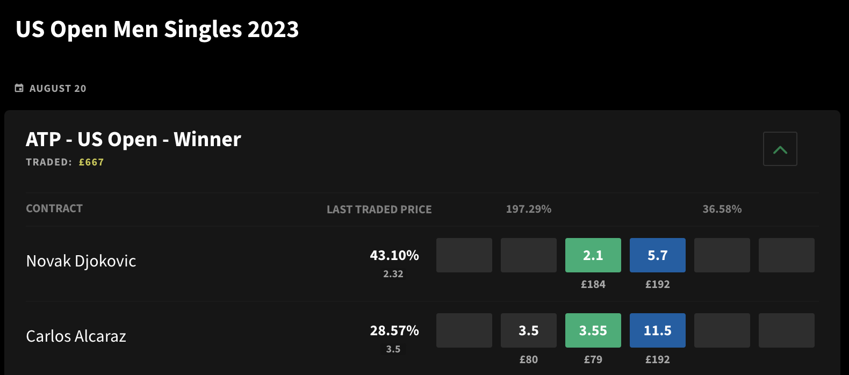Click the ATP - US Open - Winner title
Image resolution: width=849 pixels, height=375 pixels.
click(133, 139)
